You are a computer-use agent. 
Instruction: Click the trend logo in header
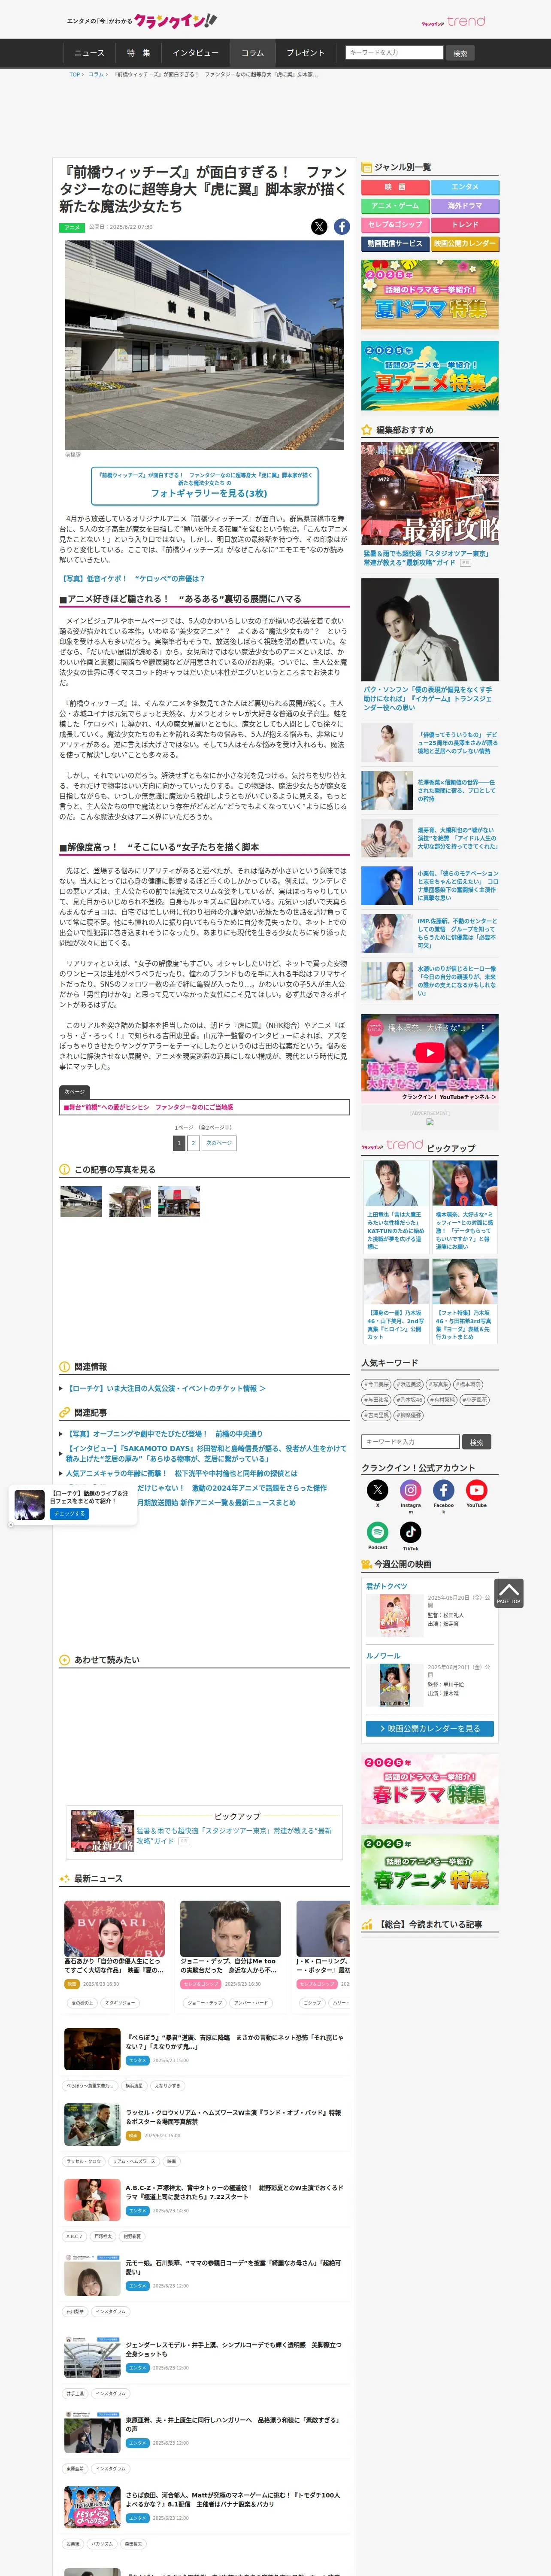click(x=453, y=21)
